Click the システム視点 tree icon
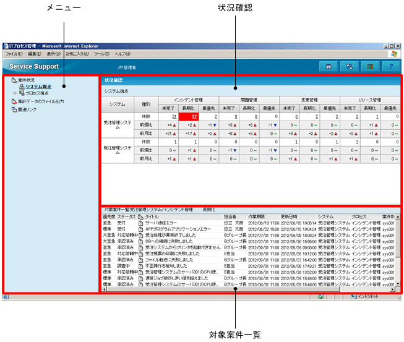Screen dimensions: 404x342 tap(22, 87)
